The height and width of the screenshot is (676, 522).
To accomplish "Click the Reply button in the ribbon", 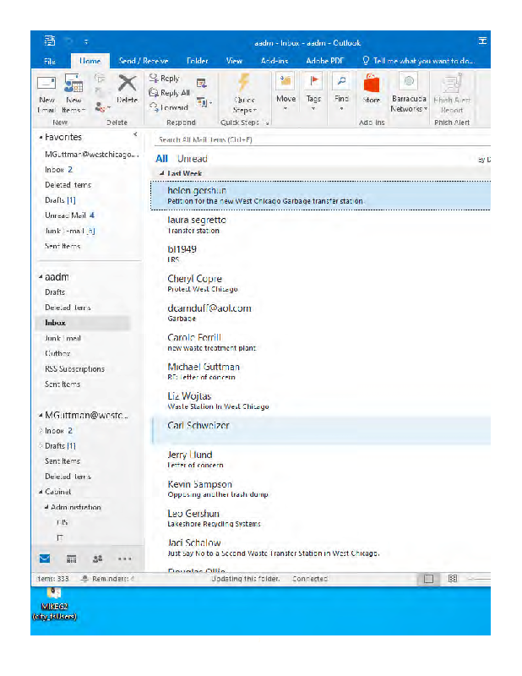I will click(x=164, y=79).
